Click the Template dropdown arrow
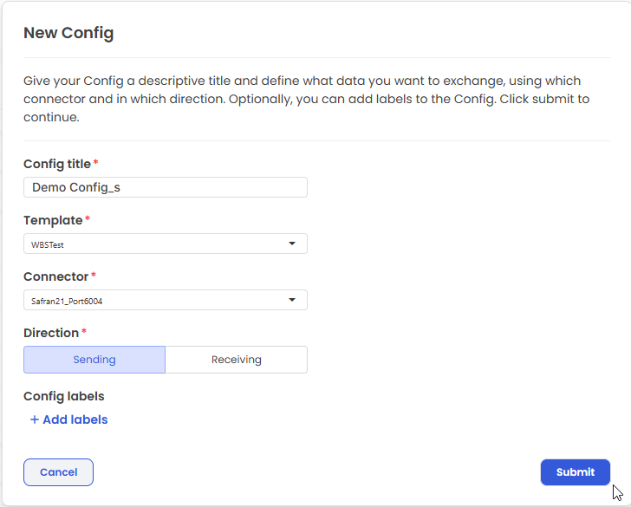This screenshot has width=631, height=507. [x=292, y=244]
